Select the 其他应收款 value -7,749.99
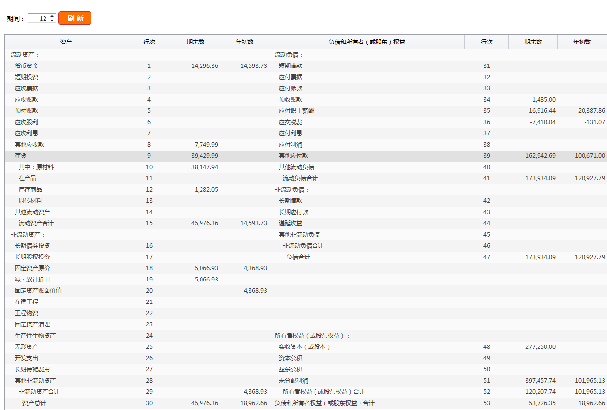 click(205, 145)
